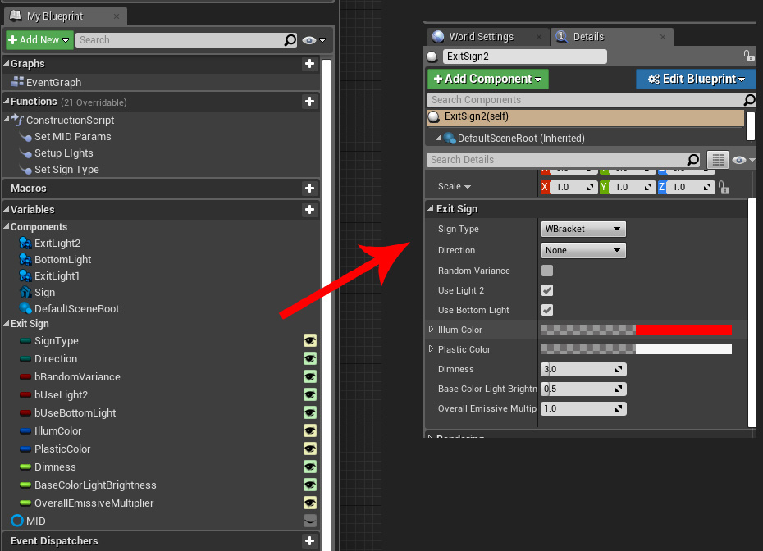Collapse the Exit Sign details category
The image size is (763, 551).
coord(431,208)
